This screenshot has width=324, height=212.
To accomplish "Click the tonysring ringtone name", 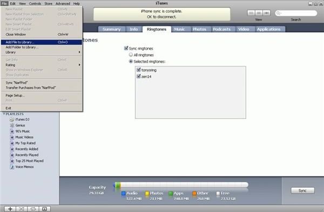I will coord(149,70).
